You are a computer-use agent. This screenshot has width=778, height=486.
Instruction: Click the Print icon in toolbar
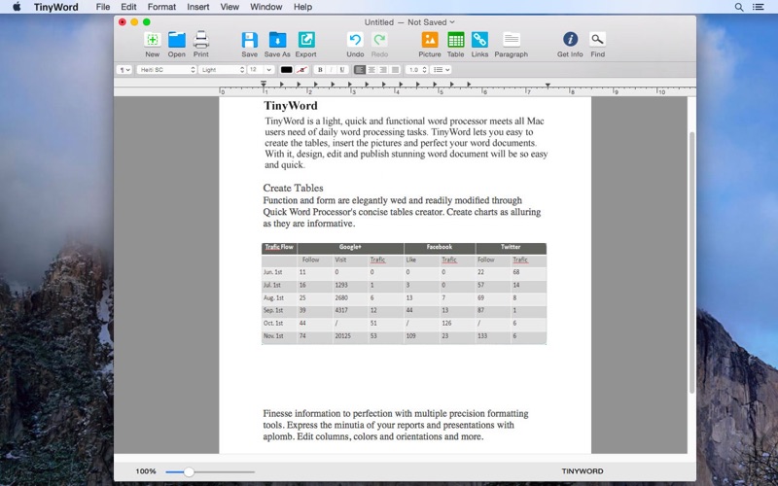tap(201, 40)
